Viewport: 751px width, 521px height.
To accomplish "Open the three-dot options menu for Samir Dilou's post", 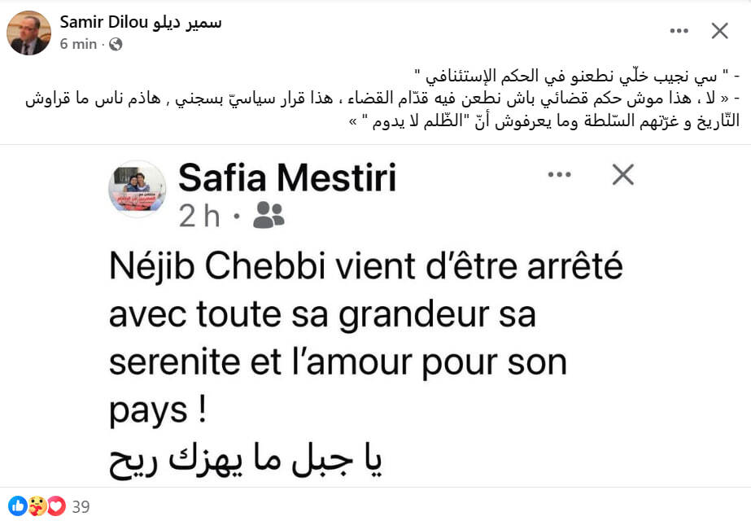I will click(x=679, y=31).
